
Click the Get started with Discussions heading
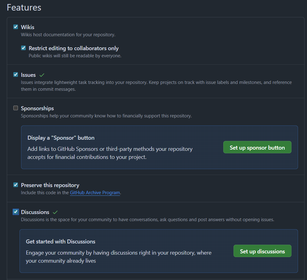(x=60, y=242)
